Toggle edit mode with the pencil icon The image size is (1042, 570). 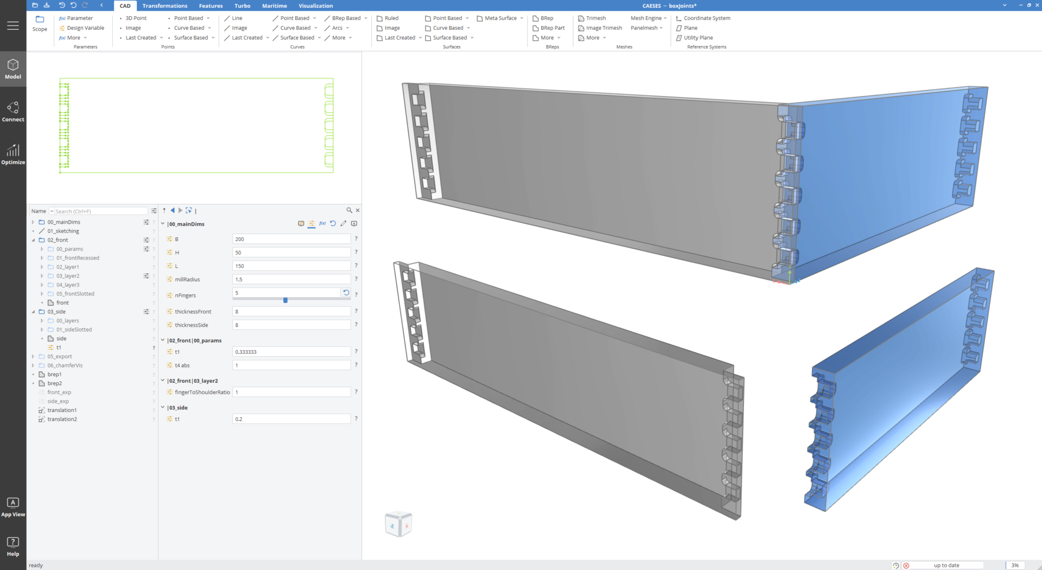(343, 223)
